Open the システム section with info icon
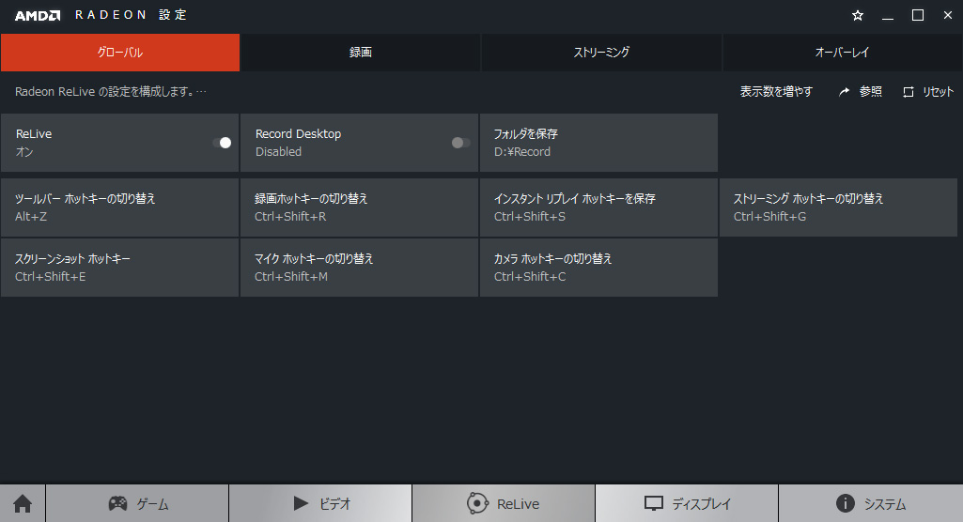Image resolution: width=963 pixels, height=522 pixels. coord(870,504)
